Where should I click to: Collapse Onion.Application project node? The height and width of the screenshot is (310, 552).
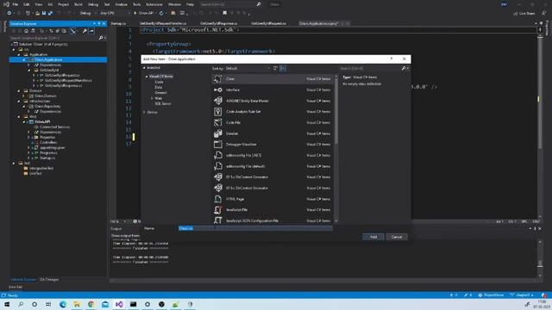24,60
